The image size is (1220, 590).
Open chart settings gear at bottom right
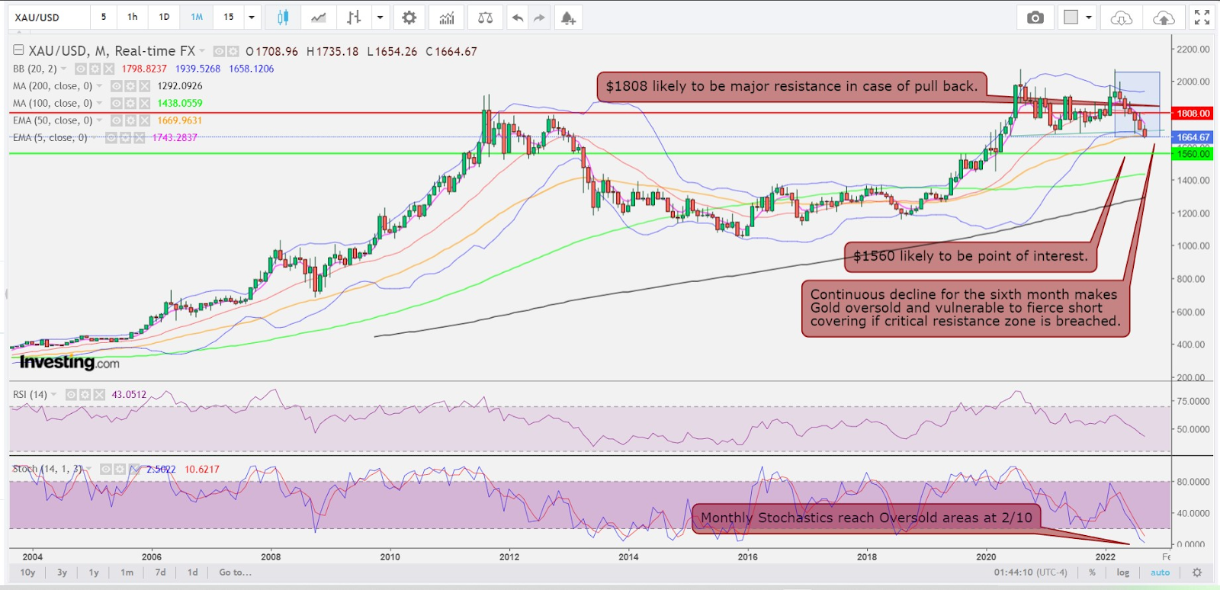(1197, 572)
